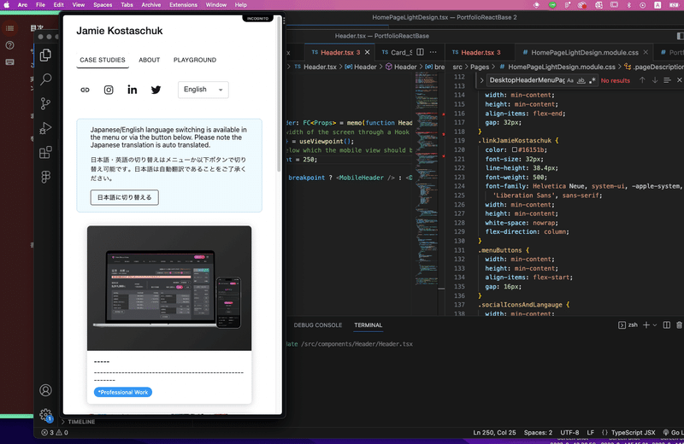The width and height of the screenshot is (684, 444).
Task: Open the launch profile dropdown beside terminal plus
Action: pos(655,325)
